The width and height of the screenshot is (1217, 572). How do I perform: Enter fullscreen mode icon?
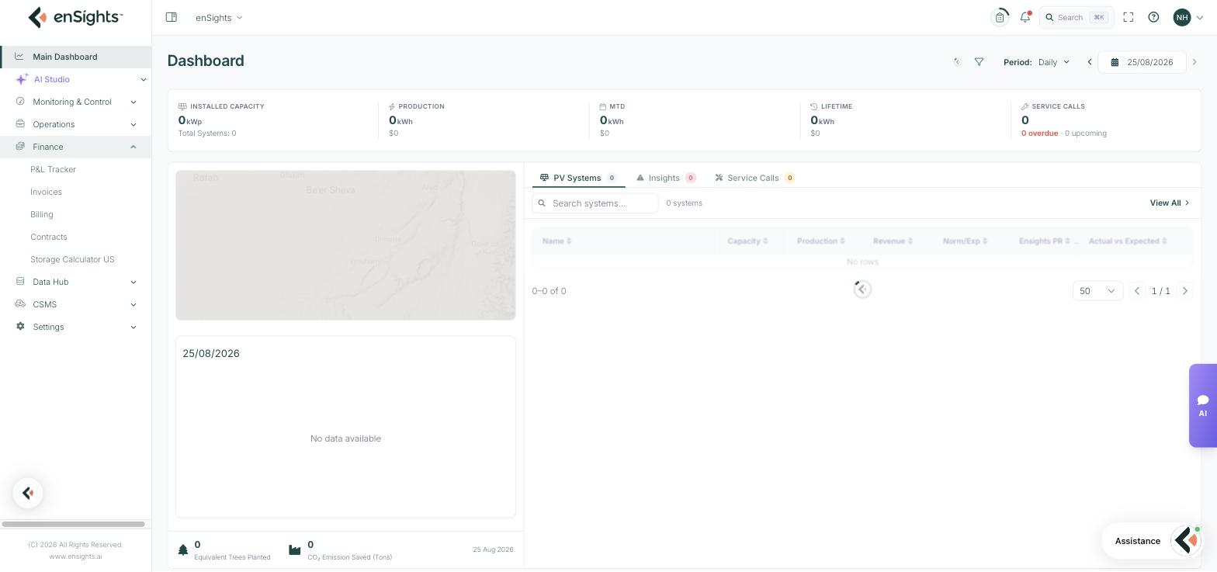point(1129,17)
